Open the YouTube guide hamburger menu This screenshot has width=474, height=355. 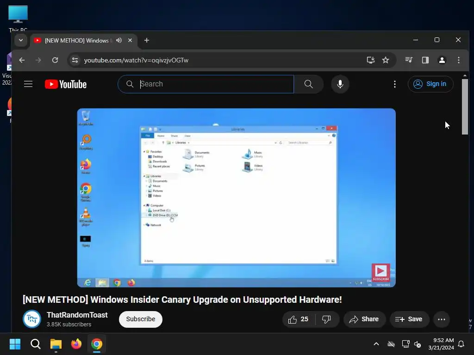tap(28, 84)
